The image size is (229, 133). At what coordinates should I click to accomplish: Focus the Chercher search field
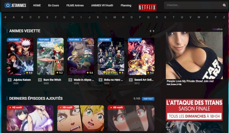pos(192,5)
